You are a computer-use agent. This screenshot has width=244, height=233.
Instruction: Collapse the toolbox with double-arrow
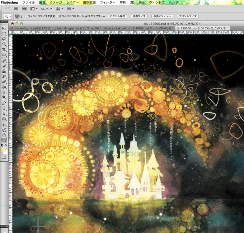pos(2,22)
